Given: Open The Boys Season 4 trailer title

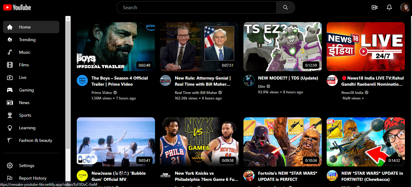Looking at the screenshot, I should 120,81.
